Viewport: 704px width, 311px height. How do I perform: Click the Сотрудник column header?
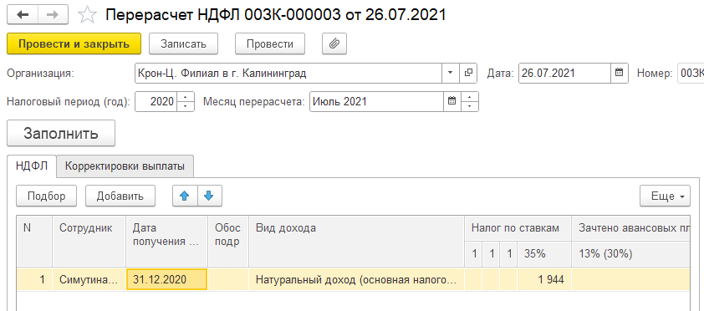click(89, 241)
